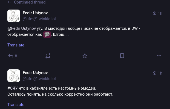Boost the first post
Image resolution: width=170 pixels, height=109 pixels.
pos(48,56)
